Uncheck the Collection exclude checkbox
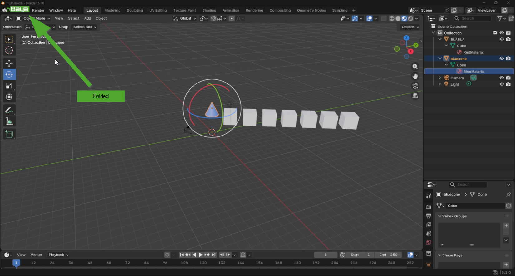515x276 pixels. [495, 33]
